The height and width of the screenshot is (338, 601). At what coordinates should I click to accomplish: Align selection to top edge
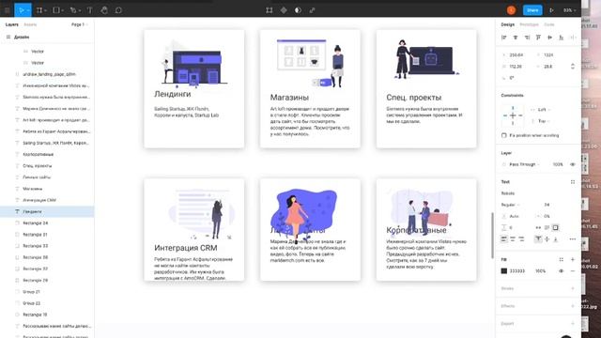(538, 38)
